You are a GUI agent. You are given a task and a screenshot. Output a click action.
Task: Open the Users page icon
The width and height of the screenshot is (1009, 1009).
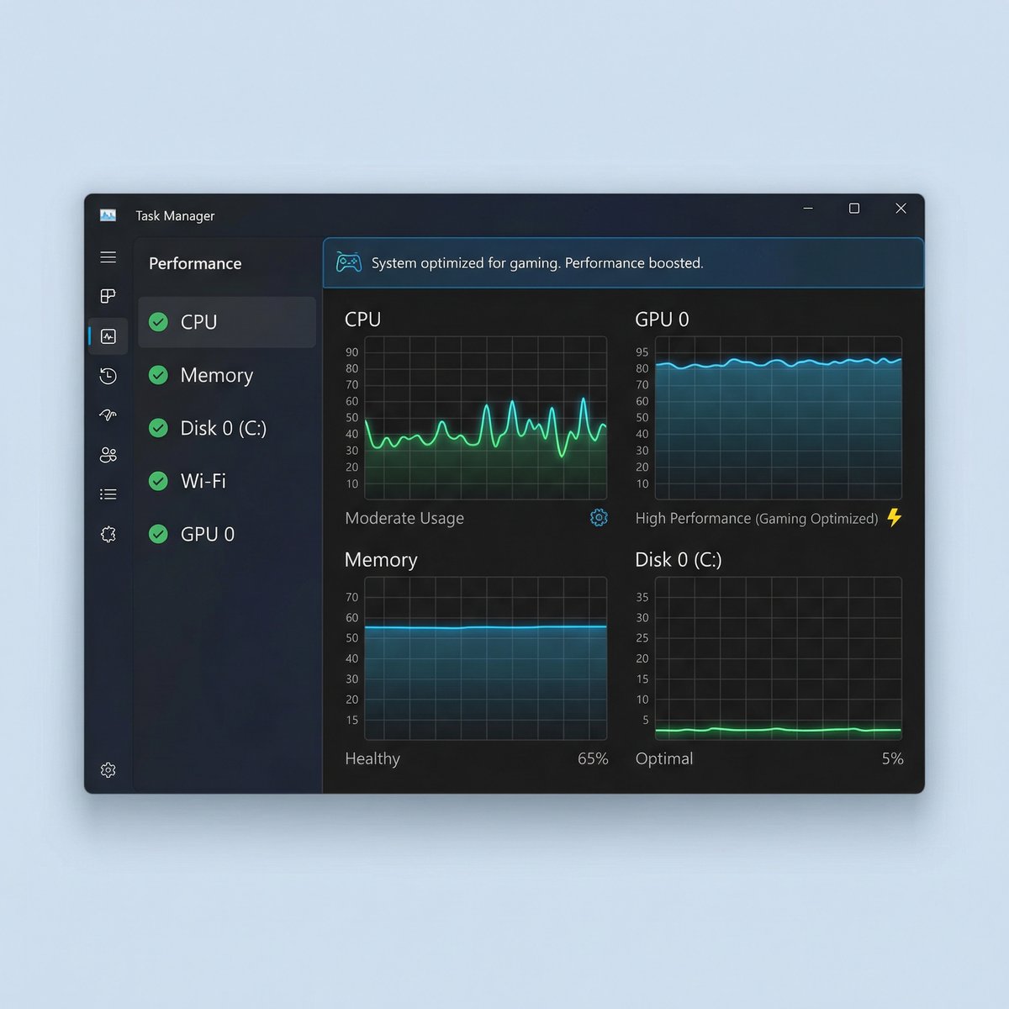(x=108, y=455)
